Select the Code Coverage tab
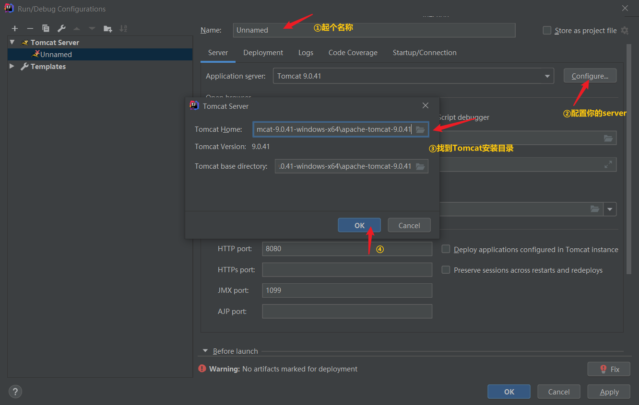This screenshot has width=639, height=405. click(x=353, y=53)
